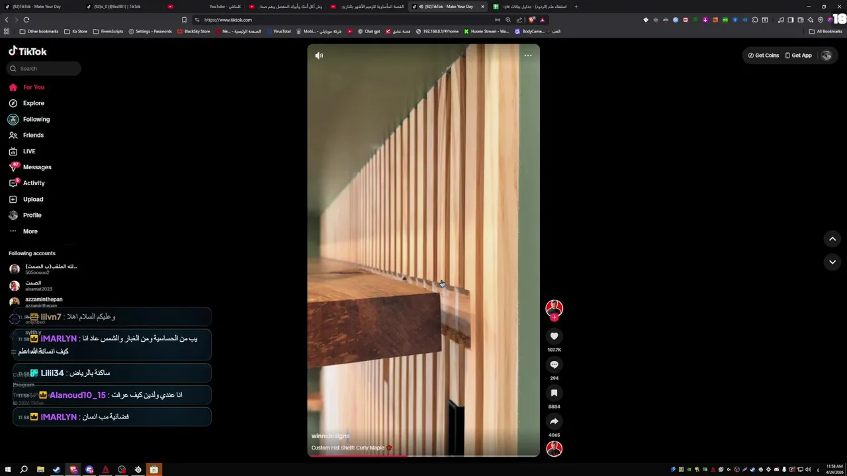Open a new browser tab
Viewport: 847px width, 476px height.
tap(576, 7)
